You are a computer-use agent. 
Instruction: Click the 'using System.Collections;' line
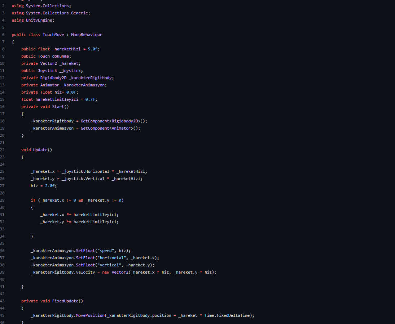point(41,6)
